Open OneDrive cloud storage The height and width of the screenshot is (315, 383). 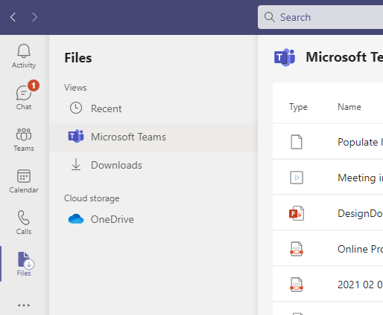tap(153, 219)
